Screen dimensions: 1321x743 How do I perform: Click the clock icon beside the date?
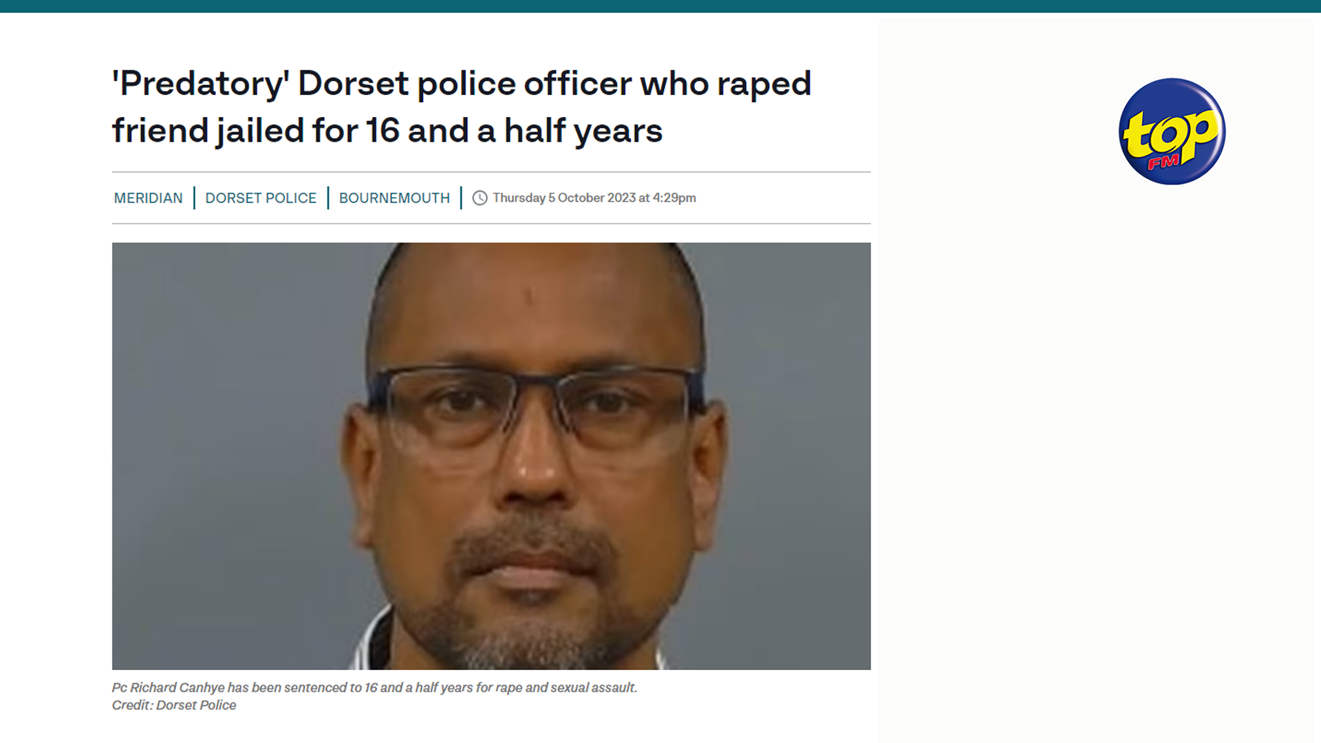[480, 198]
